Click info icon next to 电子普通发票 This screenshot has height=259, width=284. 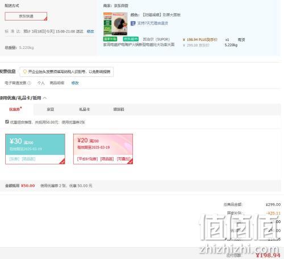[30, 83]
